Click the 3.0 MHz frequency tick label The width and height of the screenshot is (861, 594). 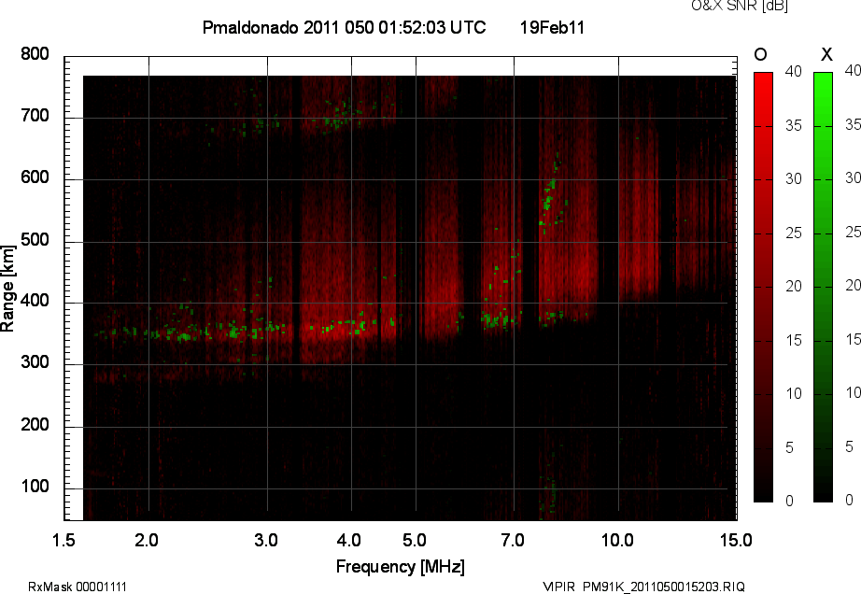[266, 541]
